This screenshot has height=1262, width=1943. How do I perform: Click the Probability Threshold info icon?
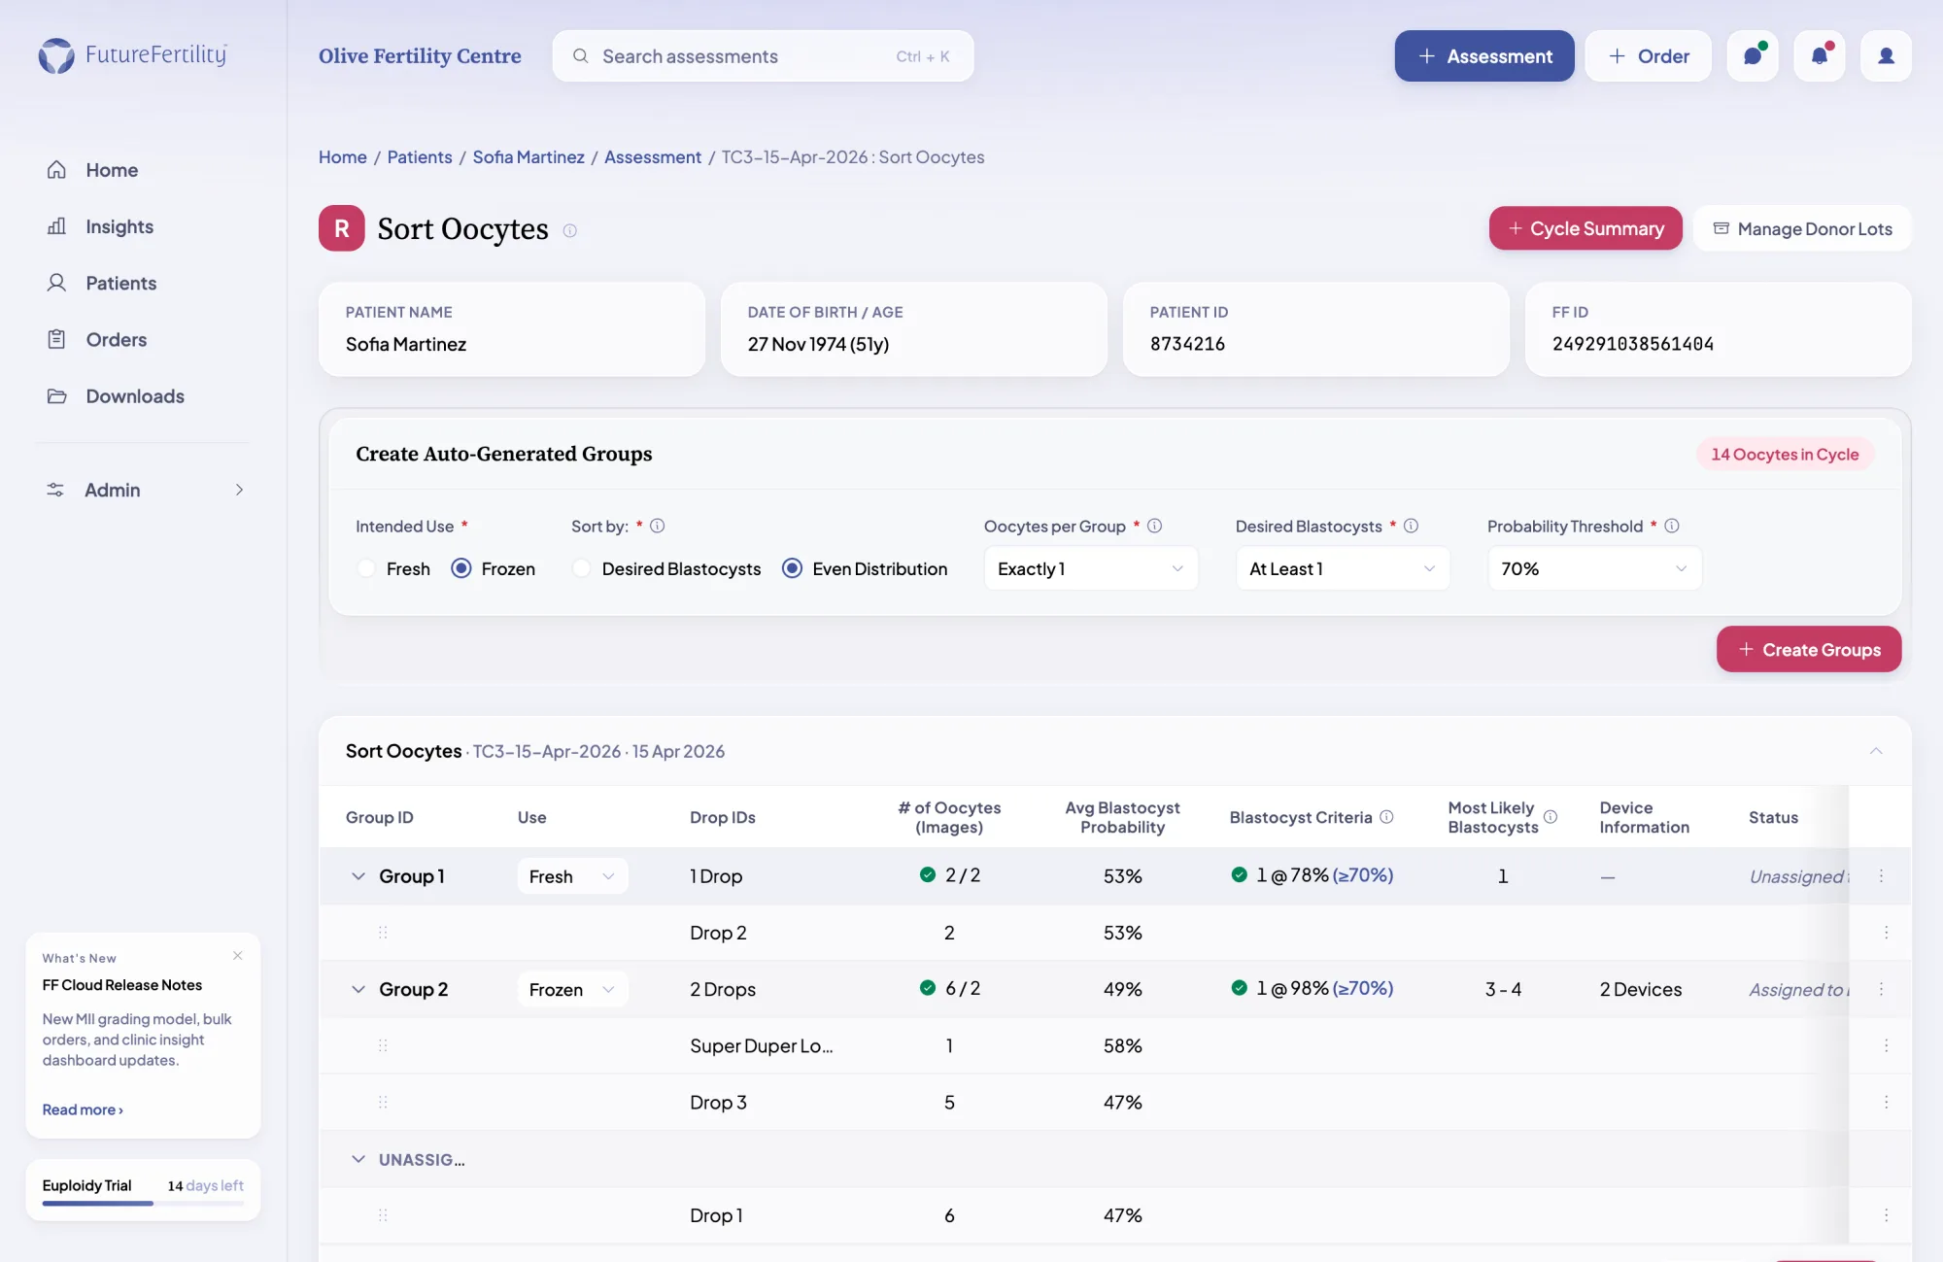(x=1672, y=526)
